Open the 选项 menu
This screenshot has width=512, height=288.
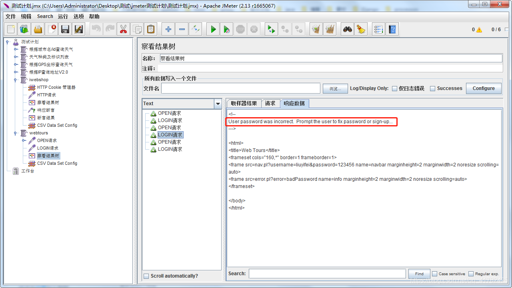(x=79, y=16)
